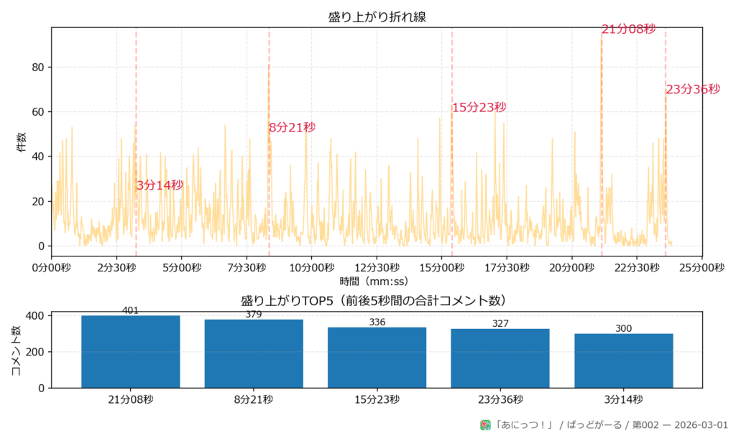Click the 時間 (mm:ss) axis label
Screen dimensions: 736x441
[374, 281]
